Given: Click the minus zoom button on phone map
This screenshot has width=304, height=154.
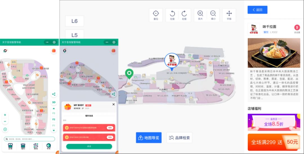Looking at the screenshot, I should tap(5, 121).
